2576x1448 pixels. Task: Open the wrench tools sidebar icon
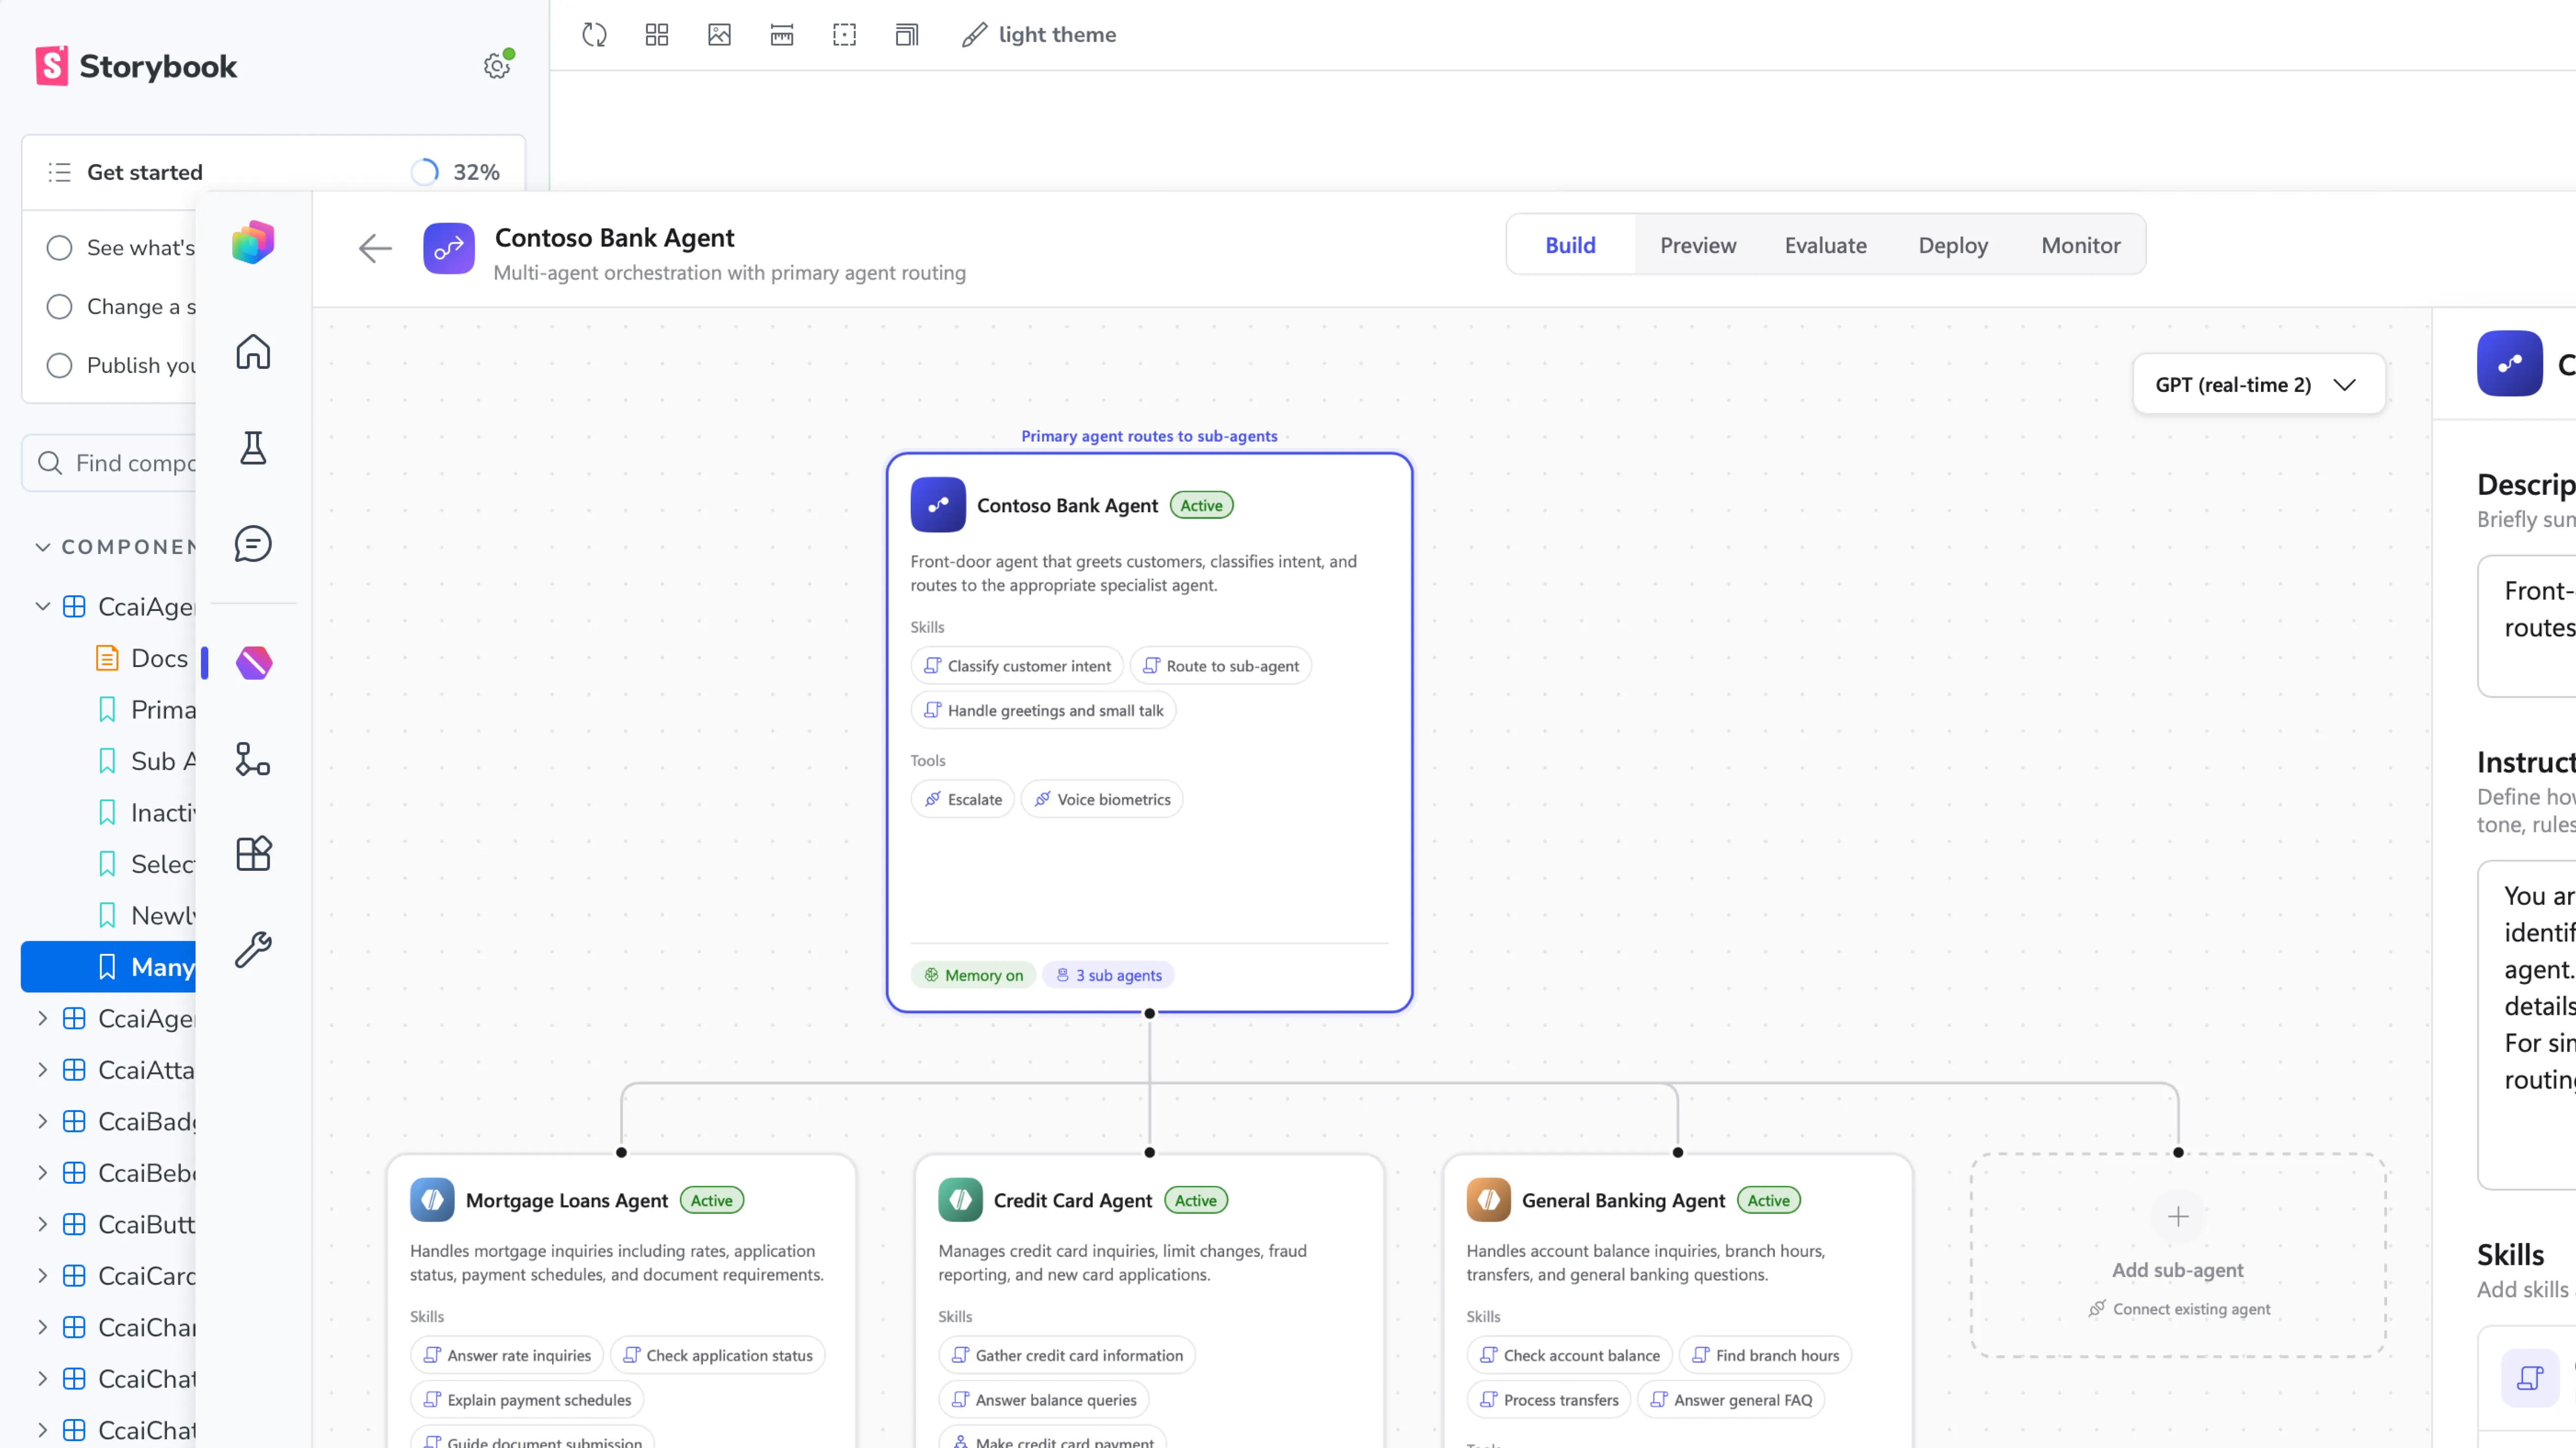[253, 950]
